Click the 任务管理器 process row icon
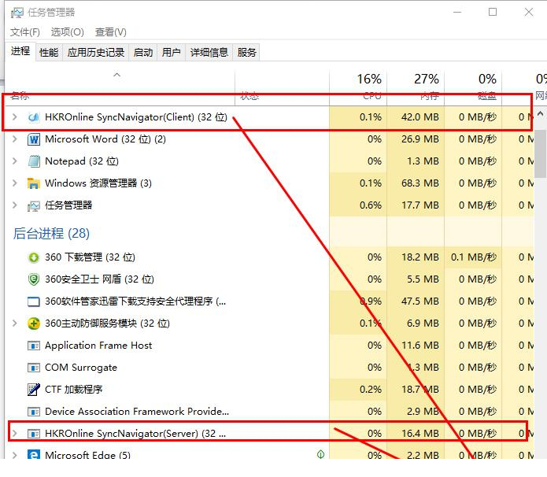The image size is (547, 477). tap(34, 205)
